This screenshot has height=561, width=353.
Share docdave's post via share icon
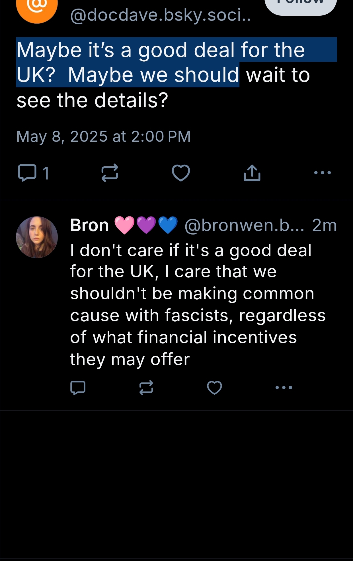[252, 173]
